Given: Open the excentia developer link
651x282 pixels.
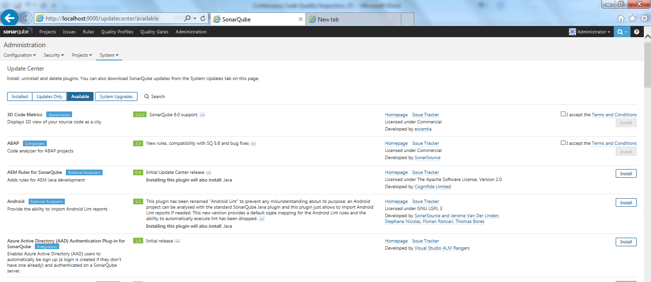Looking at the screenshot, I should 423,129.
